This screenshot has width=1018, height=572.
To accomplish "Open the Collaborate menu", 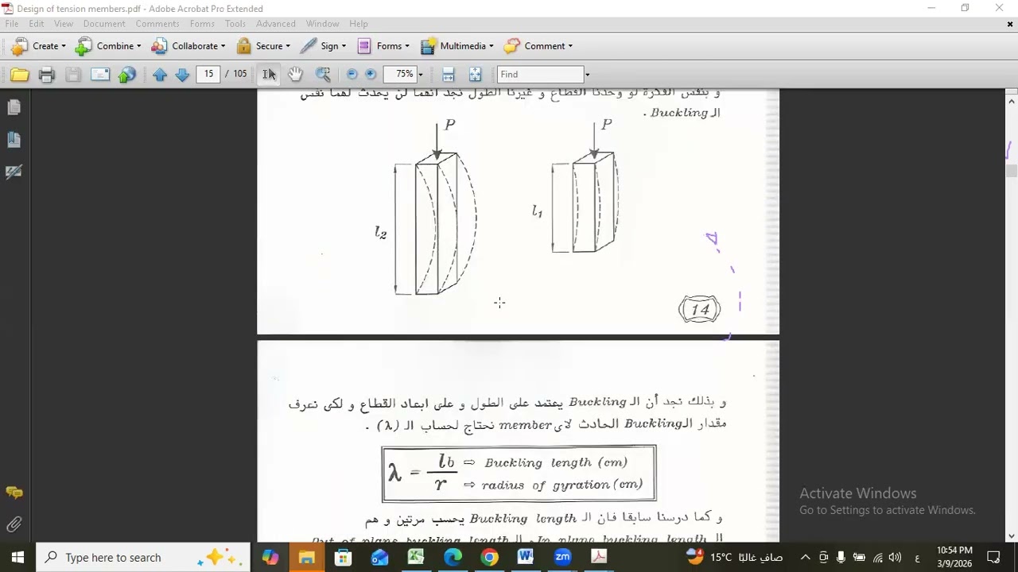I will (x=188, y=46).
